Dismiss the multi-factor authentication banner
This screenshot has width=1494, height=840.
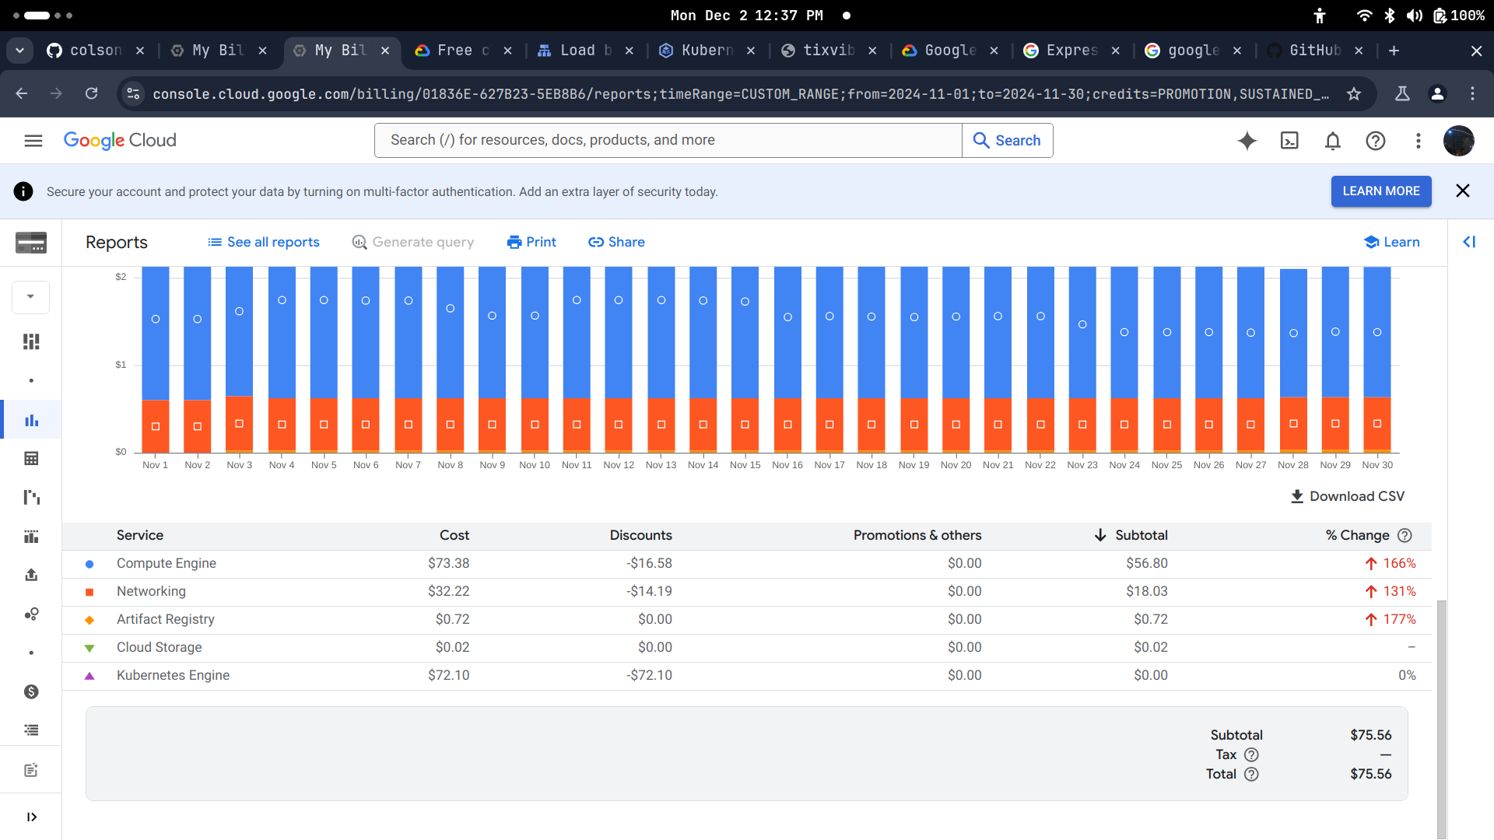(1463, 191)
